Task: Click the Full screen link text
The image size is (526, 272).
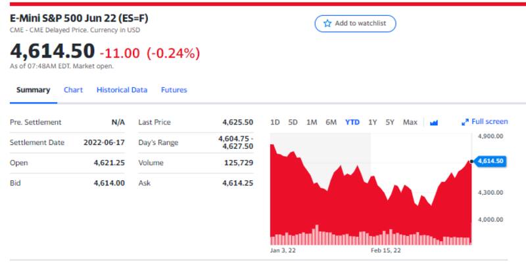Action: (489, 121)
